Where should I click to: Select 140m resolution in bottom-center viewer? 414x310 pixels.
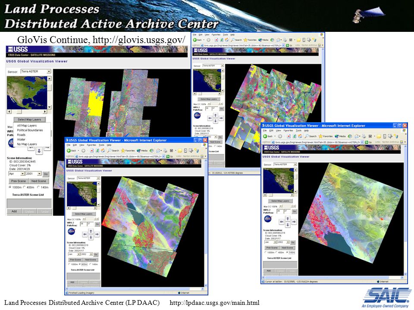point(90,264)
